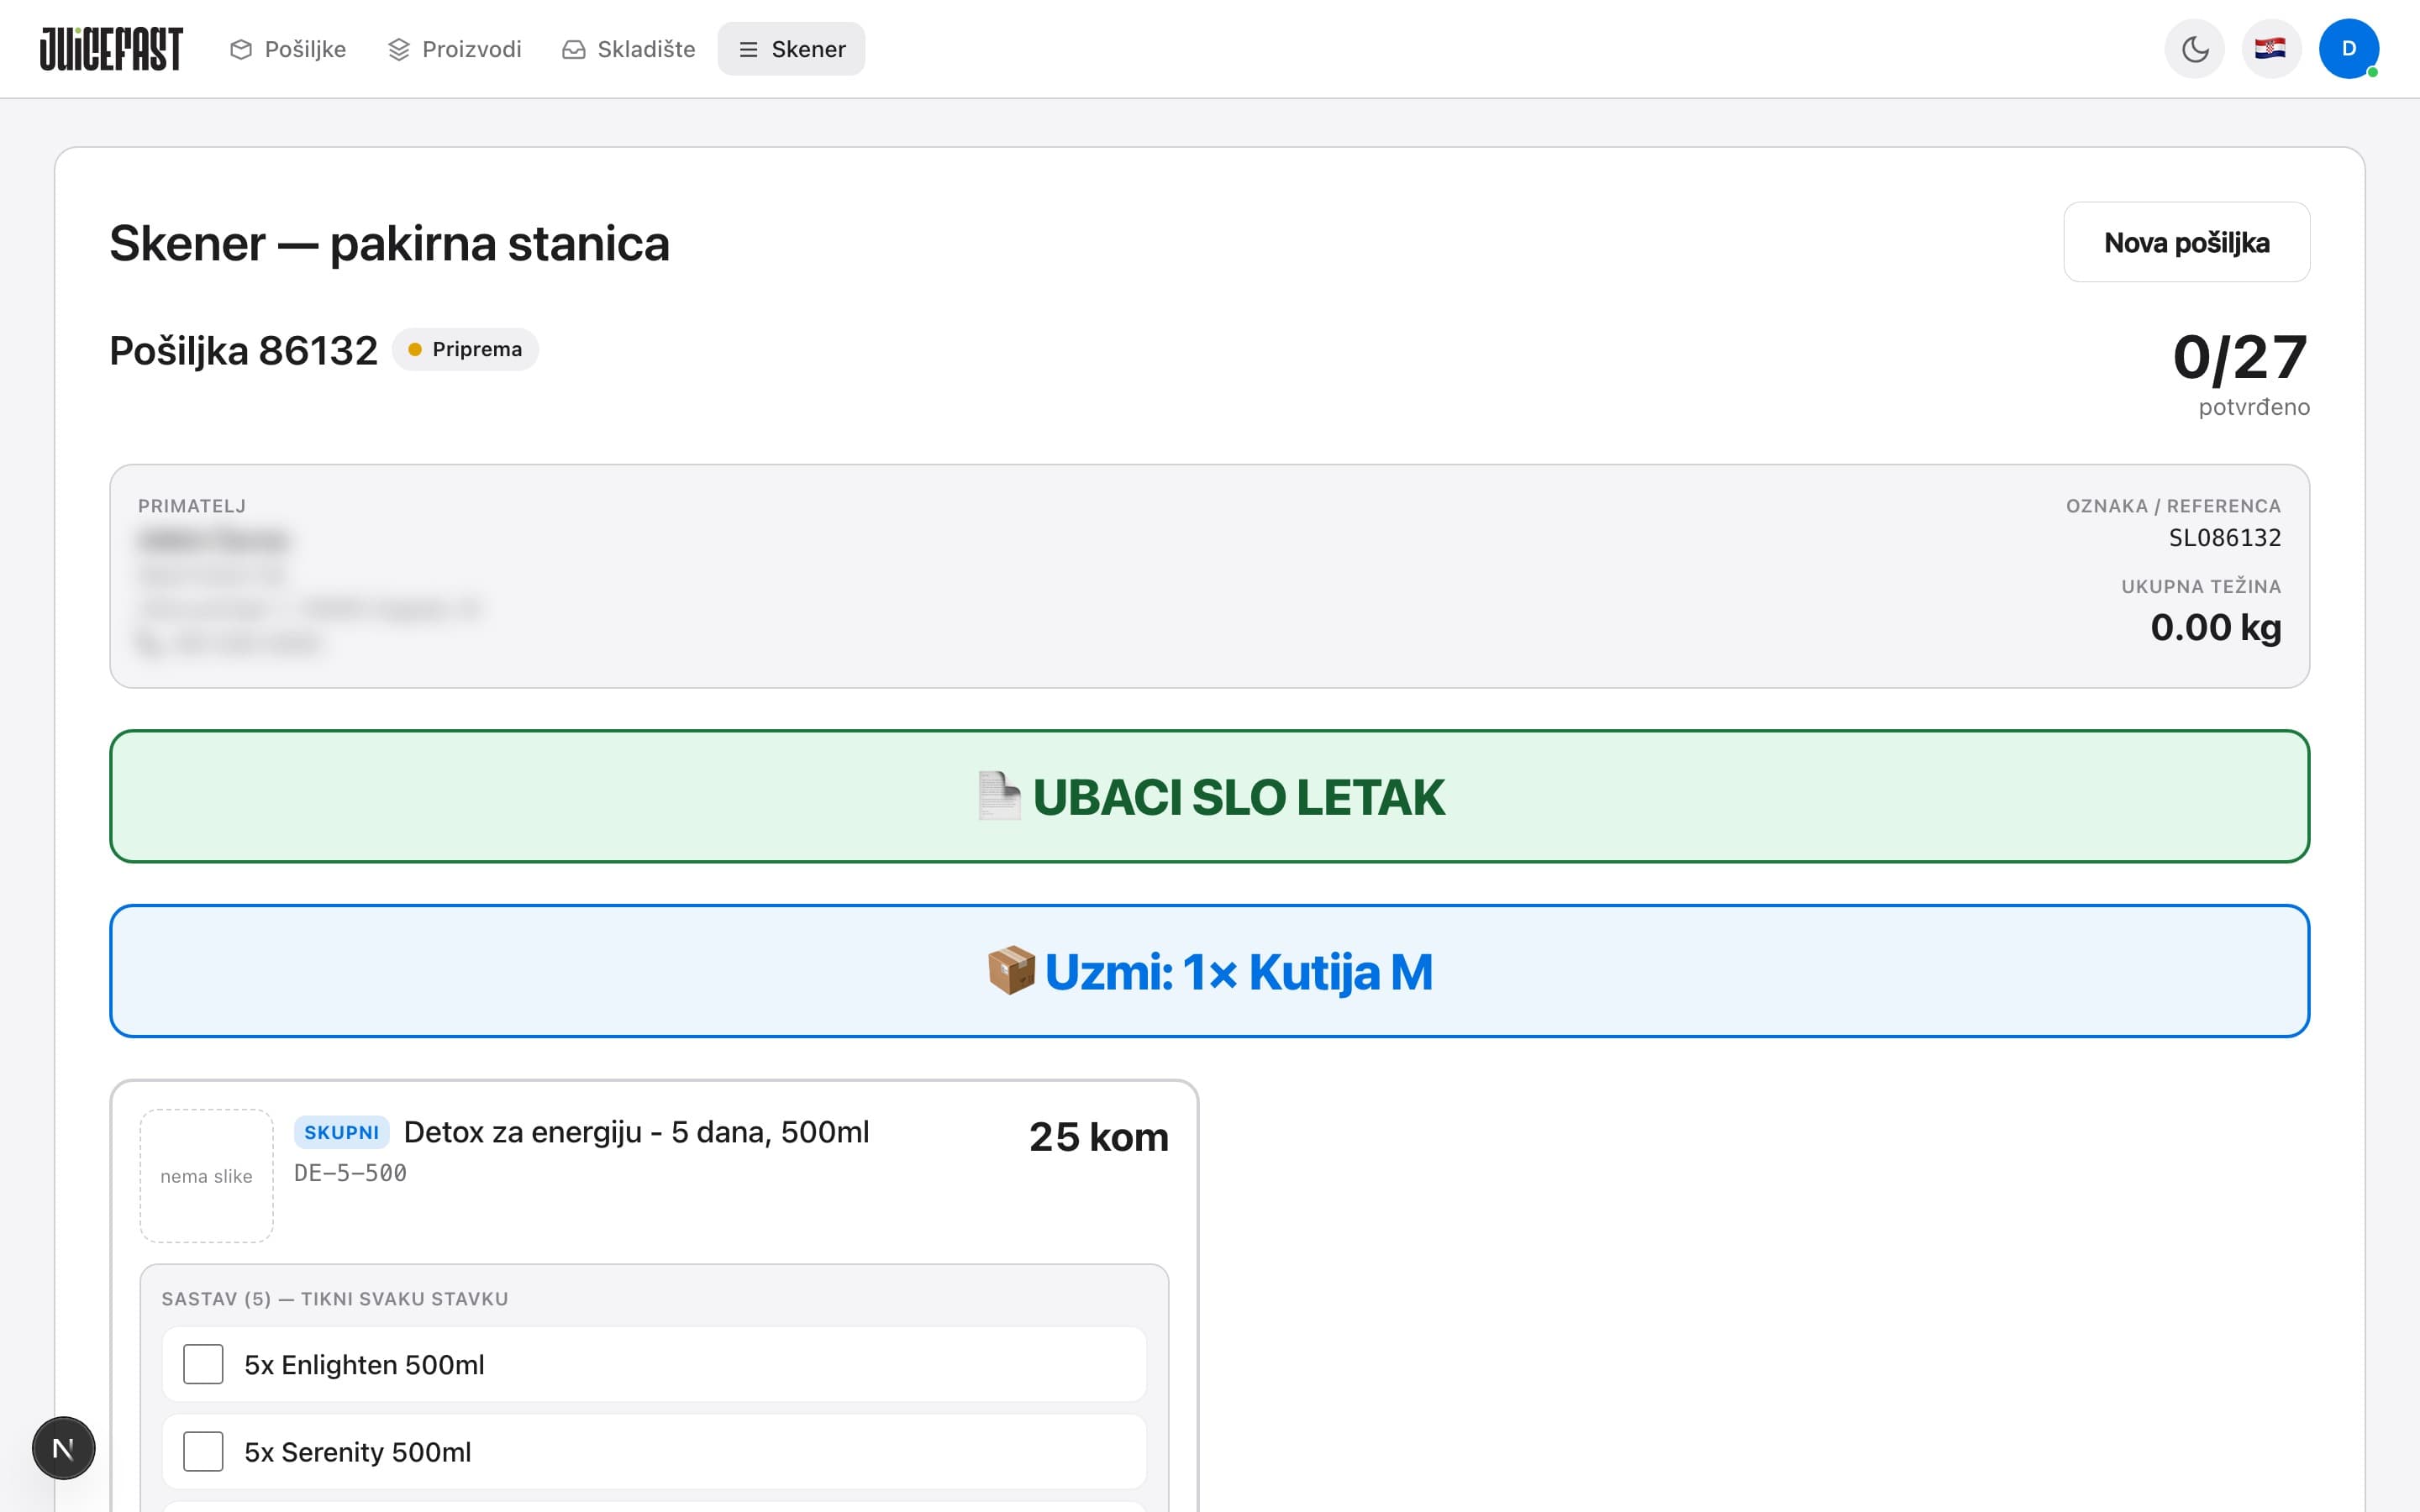
Task: Click the Nova pošiljka button
Action: tap(2186, 242)
